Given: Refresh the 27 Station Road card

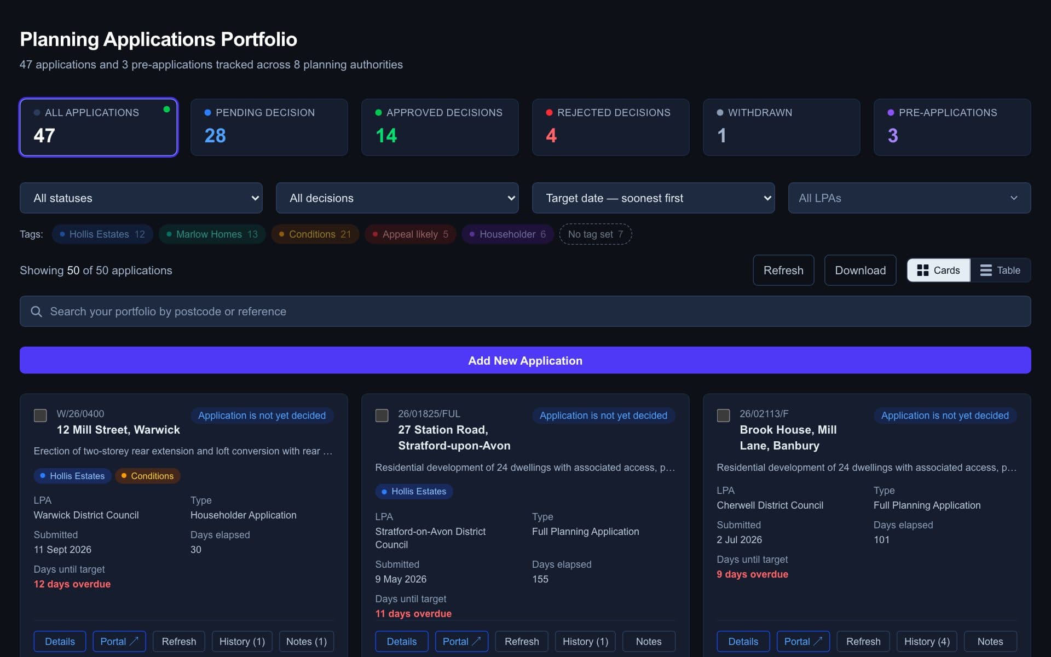Looking at the screenshot, I should (522, 642).
